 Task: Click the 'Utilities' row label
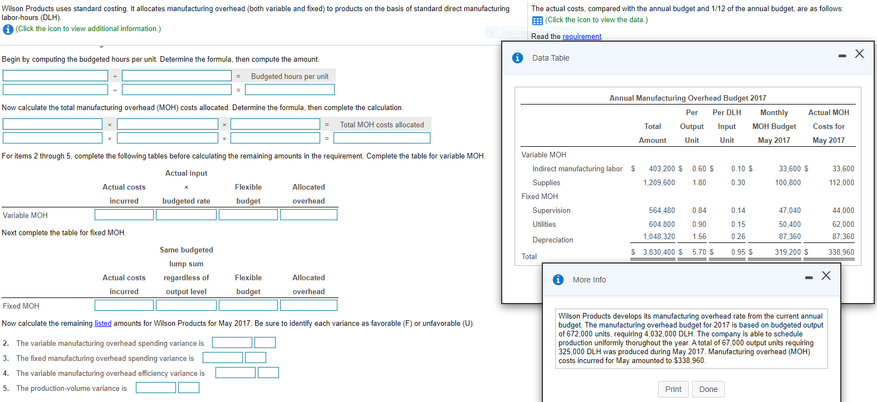click(x=544, y=224)
